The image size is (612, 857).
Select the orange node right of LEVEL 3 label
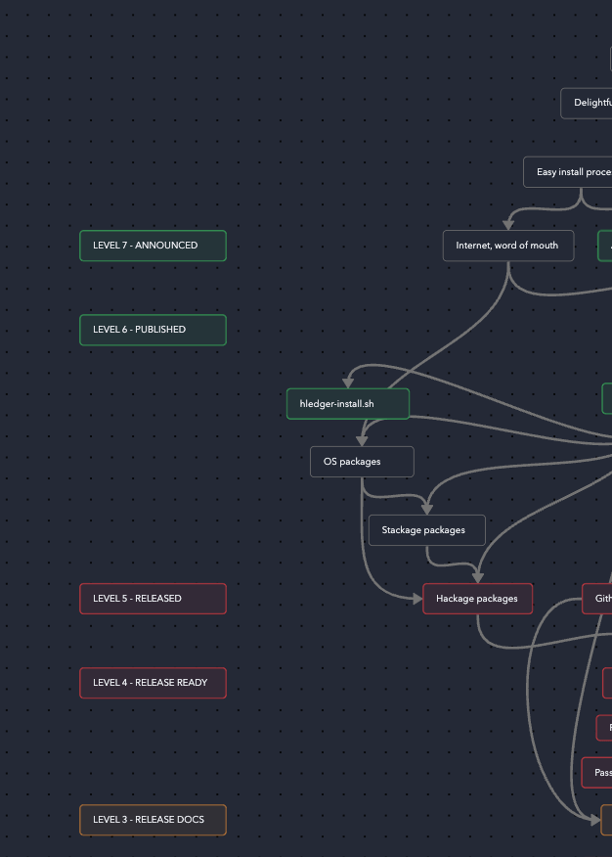[x=607, y=820]
